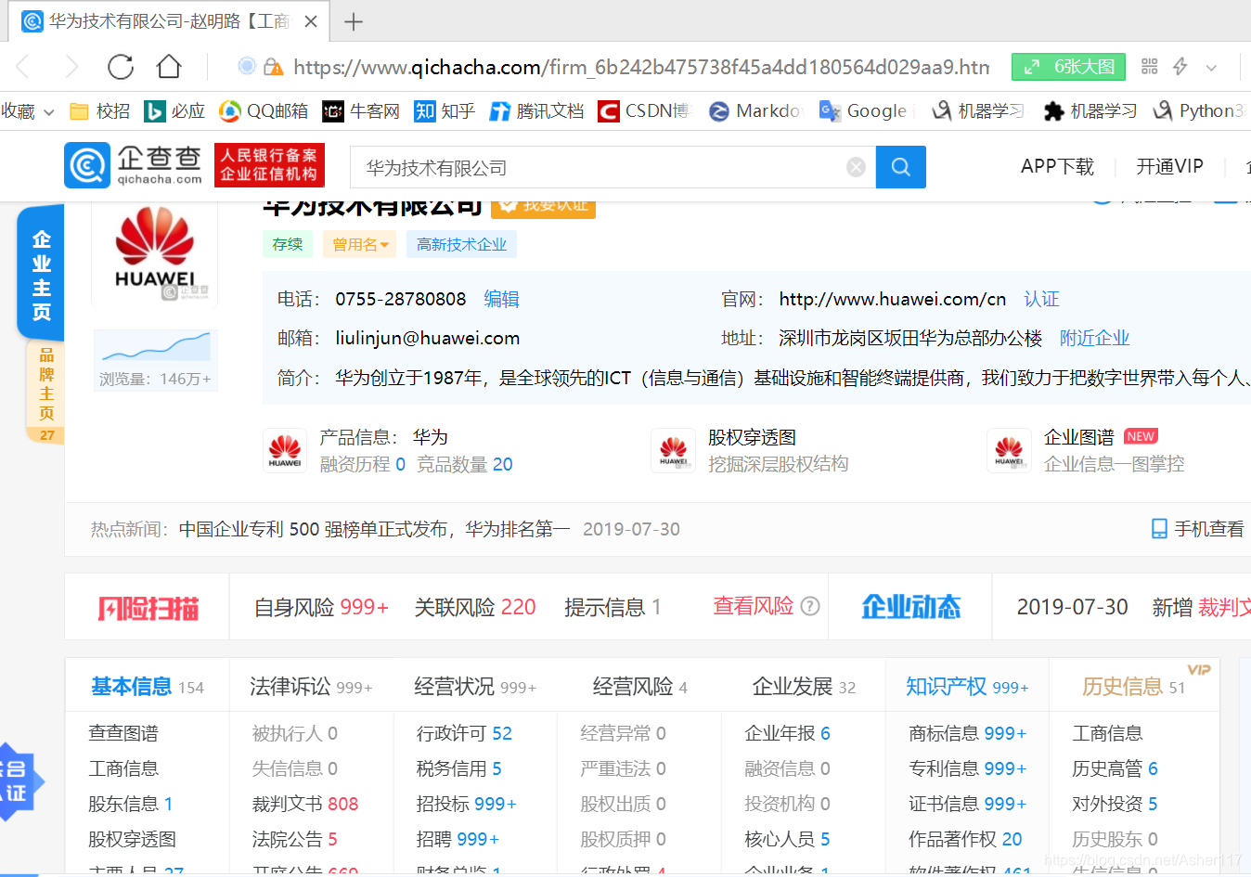Click the blue search magnifier icon
This screenshot has width=1251, height=877.
coord(899,166)
